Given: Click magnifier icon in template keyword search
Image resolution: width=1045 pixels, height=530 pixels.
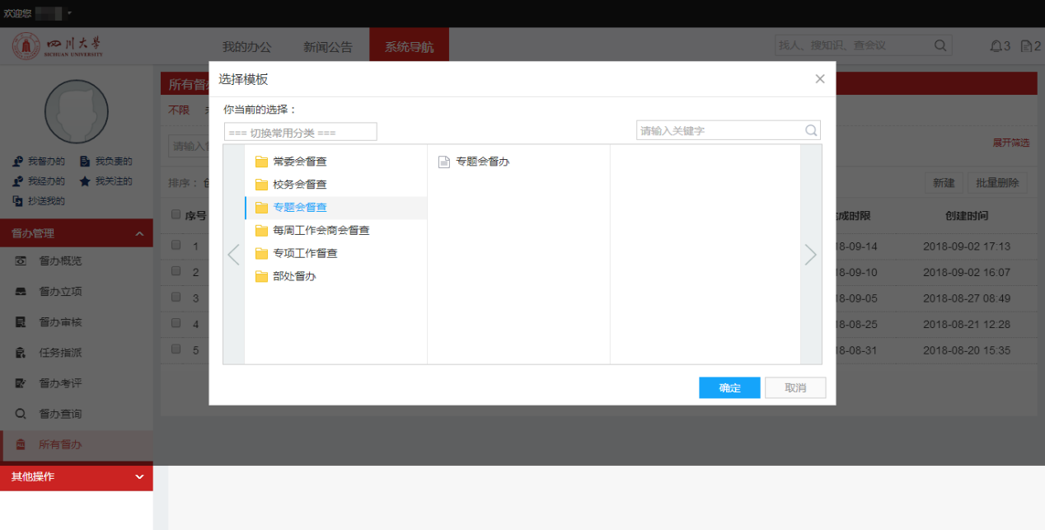Looking at the screenshot, I should tap(811, 130).
